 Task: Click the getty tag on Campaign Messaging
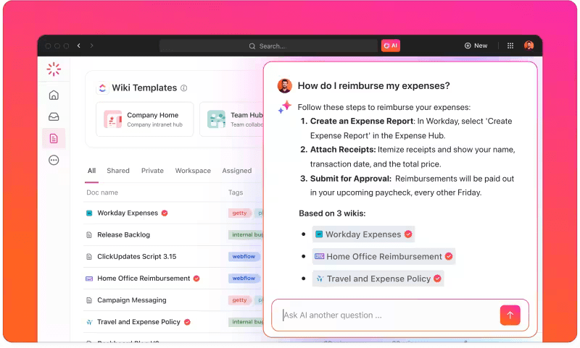239,300
